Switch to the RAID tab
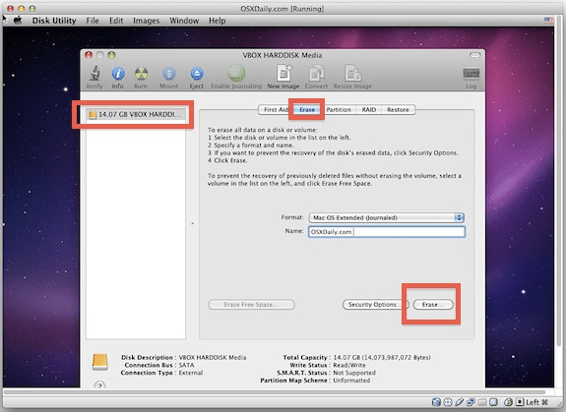 (x=369, y=109)
